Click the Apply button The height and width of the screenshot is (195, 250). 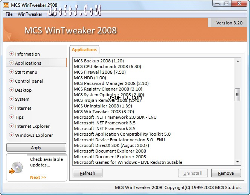pyautogui.click(x=36, y=148)
